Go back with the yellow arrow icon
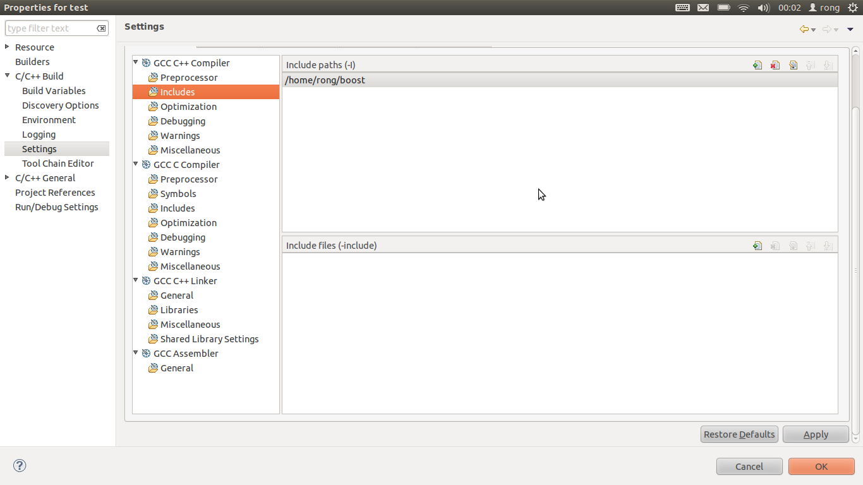This screenshot has width=863, height=485. point(804,29)
